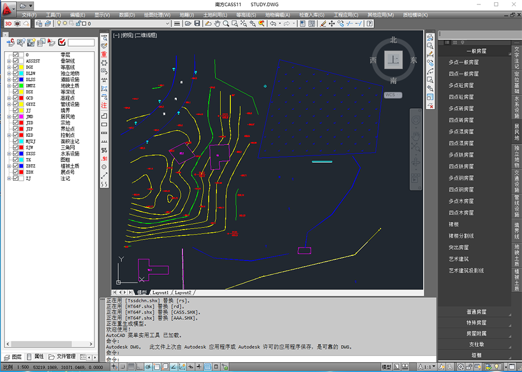522x372 pixels.
Task: Open the 工程应用(C) menu
Action: point(346,15)
